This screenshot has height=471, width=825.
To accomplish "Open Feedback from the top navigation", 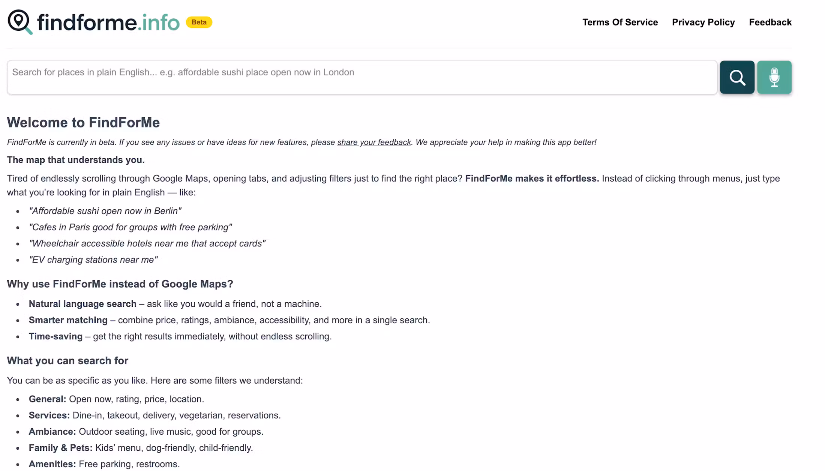I will [770, 22].
